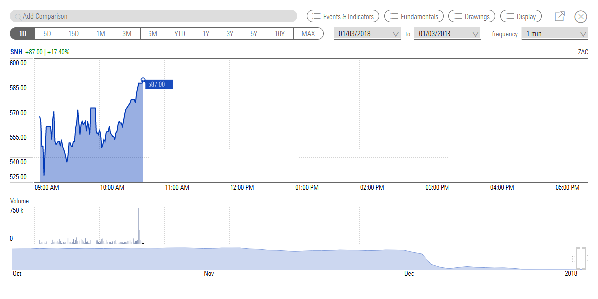Screen dimensions: 598x299
Task: Switch to the YTD chart view
Action: [180, 33]
